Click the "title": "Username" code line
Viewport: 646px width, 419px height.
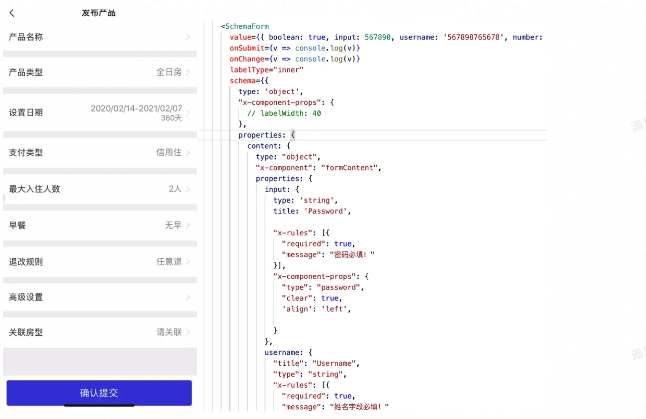[316, 363]
